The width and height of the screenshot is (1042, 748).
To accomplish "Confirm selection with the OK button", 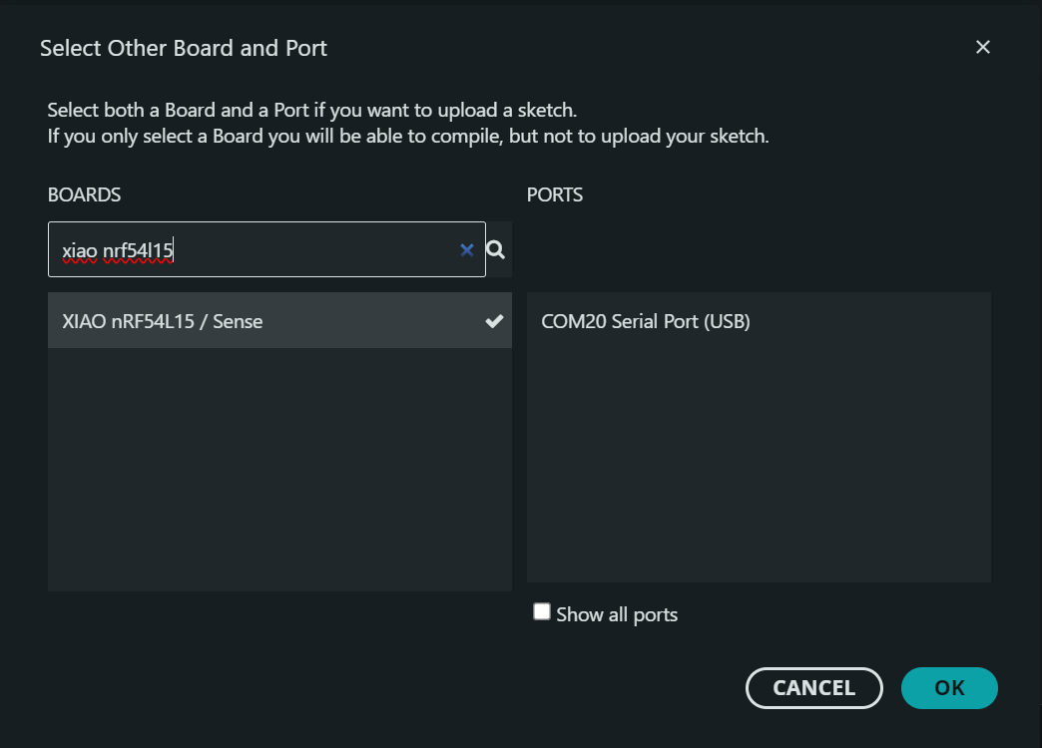I will click(x=949, y=687).
